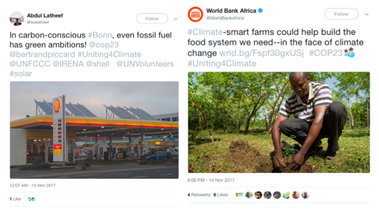The height and width of the screenshot is (220, 379).
Task: View the 6 Likes list
Action: pos(220,195)
